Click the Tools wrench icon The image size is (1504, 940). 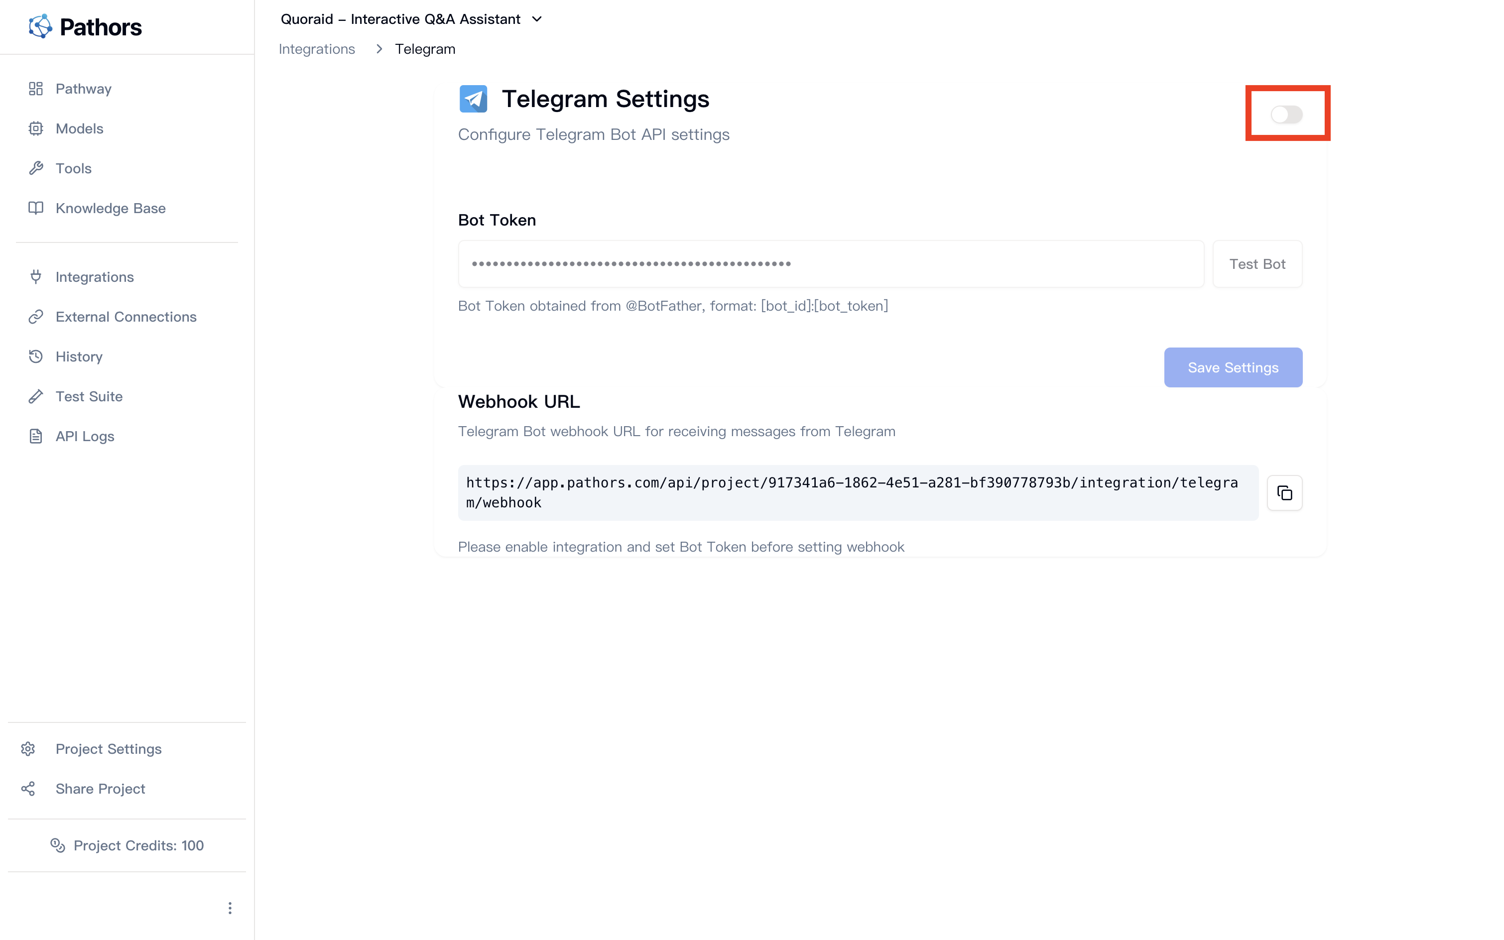point(35,168)
